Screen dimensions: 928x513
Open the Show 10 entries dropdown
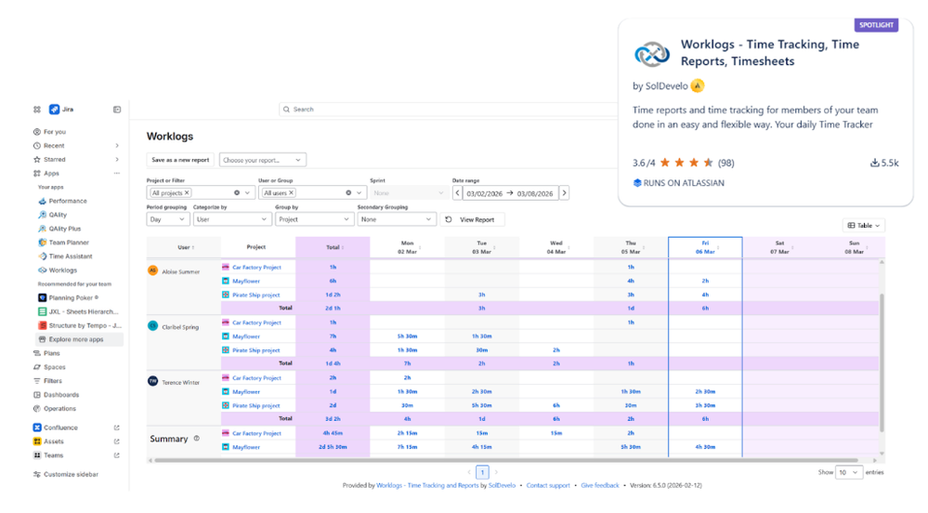pyautogui.click(x=848, y=473)
